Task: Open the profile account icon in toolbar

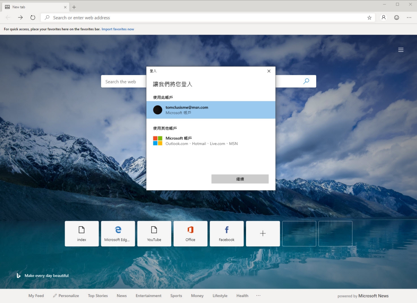Action: pyautogui.click(x=384, y=17)
